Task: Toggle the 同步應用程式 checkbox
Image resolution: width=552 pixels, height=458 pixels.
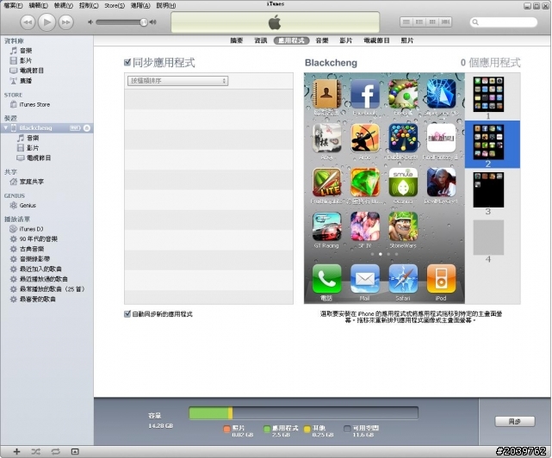Action: click(127, 63)
